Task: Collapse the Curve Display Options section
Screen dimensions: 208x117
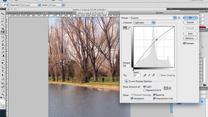Action: (126, 81)
